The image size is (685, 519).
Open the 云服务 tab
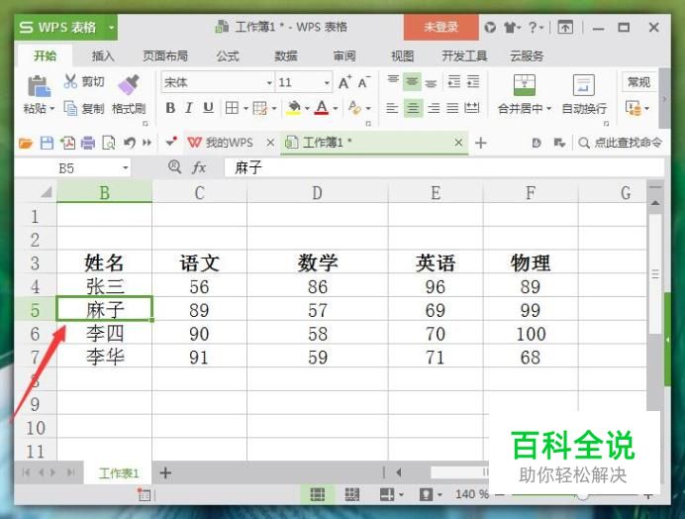click(527, 56)
